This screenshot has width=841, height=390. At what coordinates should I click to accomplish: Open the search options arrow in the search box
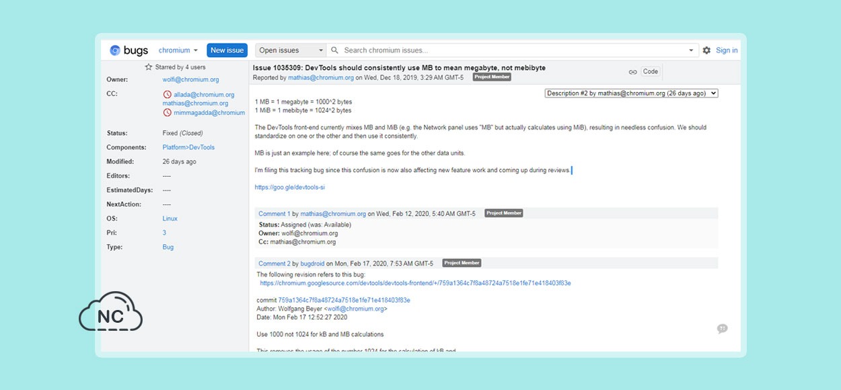pyautogui.click(x=691, y=50)
